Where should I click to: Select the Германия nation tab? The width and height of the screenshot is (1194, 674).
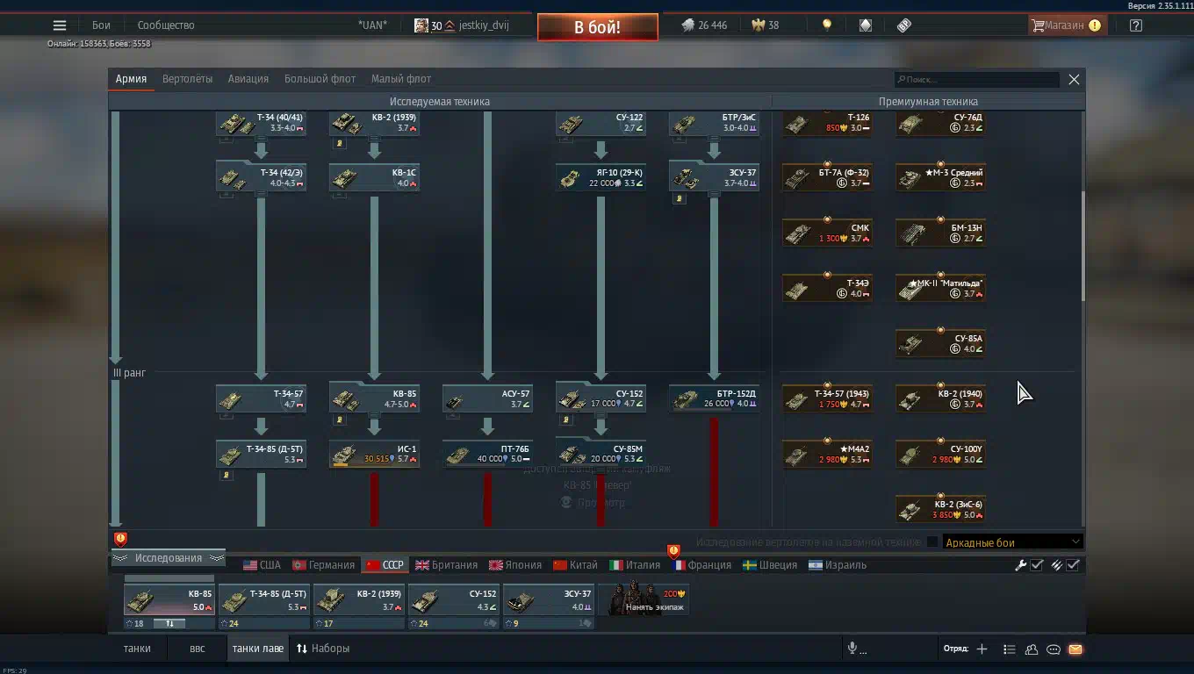point(323,565)
